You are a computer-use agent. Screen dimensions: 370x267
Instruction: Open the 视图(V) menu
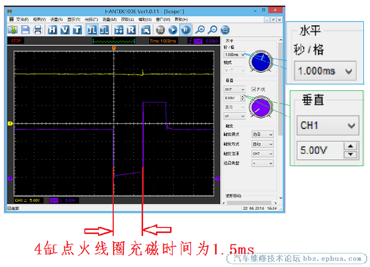coord(39,19)
